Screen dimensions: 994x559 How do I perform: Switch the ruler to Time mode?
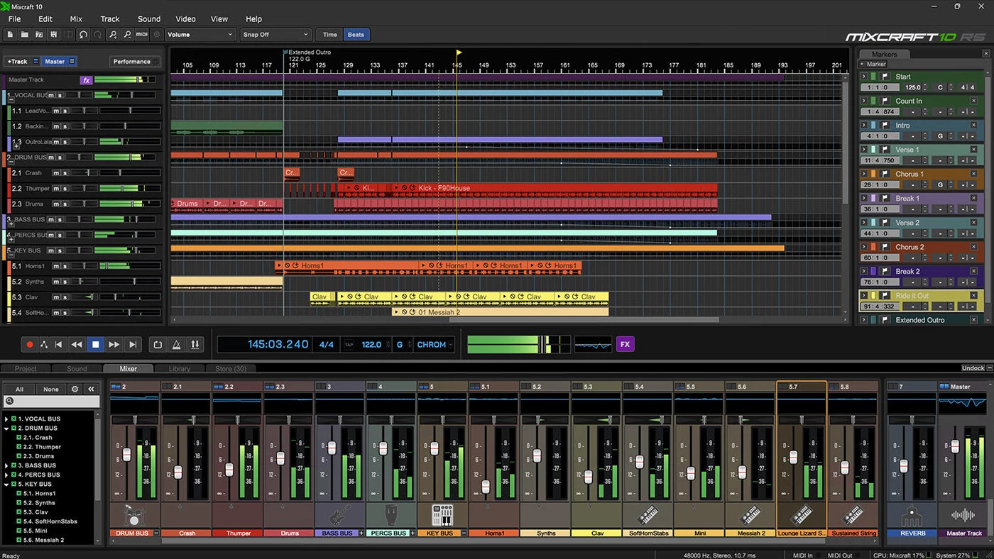[x=329, y=34]
